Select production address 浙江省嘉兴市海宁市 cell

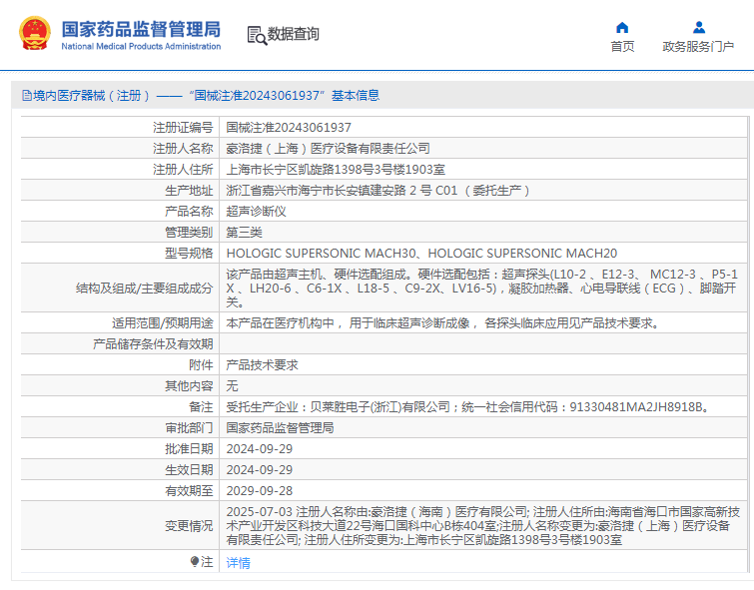click(378, 191)
